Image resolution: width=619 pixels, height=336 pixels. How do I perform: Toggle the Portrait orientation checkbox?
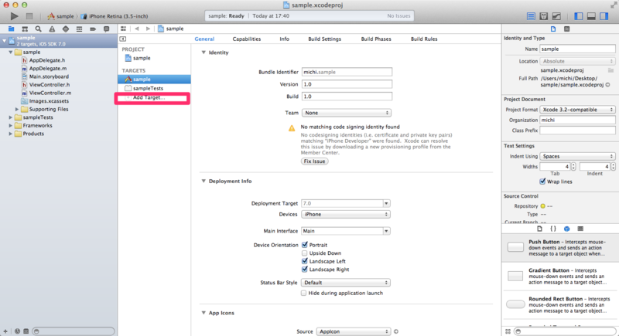click(304, 245)
